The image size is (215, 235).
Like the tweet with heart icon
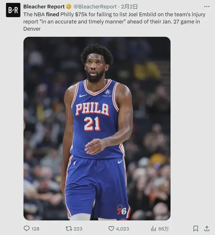click(111, 228)
